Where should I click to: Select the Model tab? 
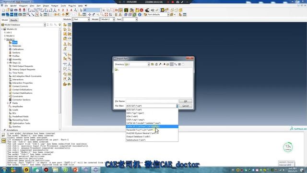point(5,20)
